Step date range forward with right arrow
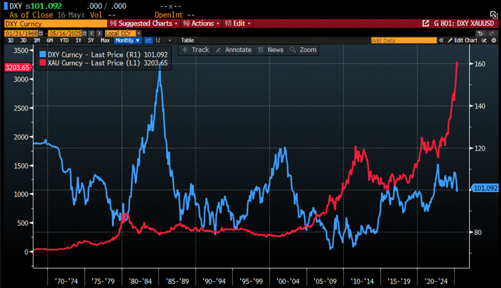The height and width of the screenshot is (288, 501). click(x=99, y=33)
